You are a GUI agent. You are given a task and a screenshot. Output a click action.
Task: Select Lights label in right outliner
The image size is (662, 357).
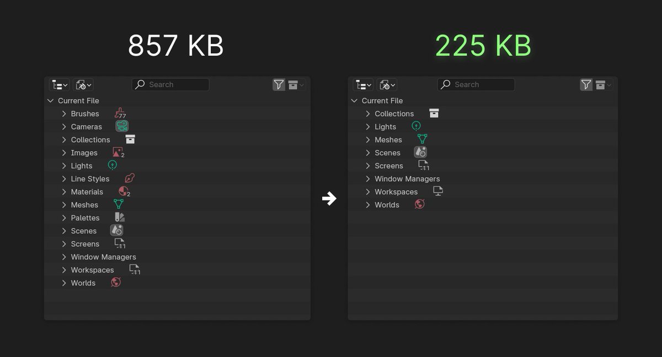point(386,127)
